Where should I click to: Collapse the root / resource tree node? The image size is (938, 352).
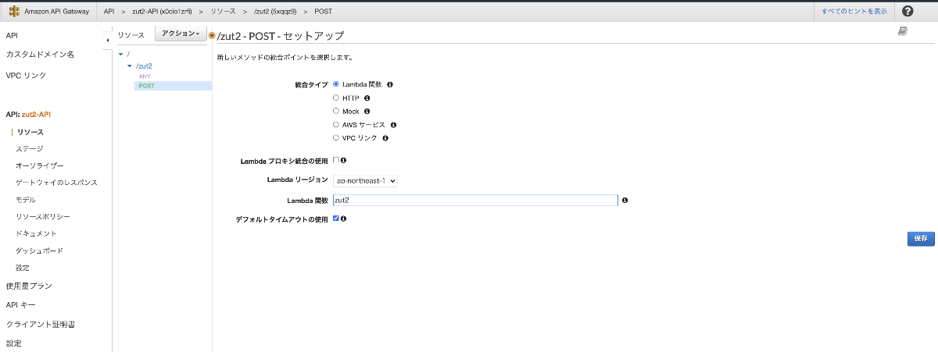120,55
